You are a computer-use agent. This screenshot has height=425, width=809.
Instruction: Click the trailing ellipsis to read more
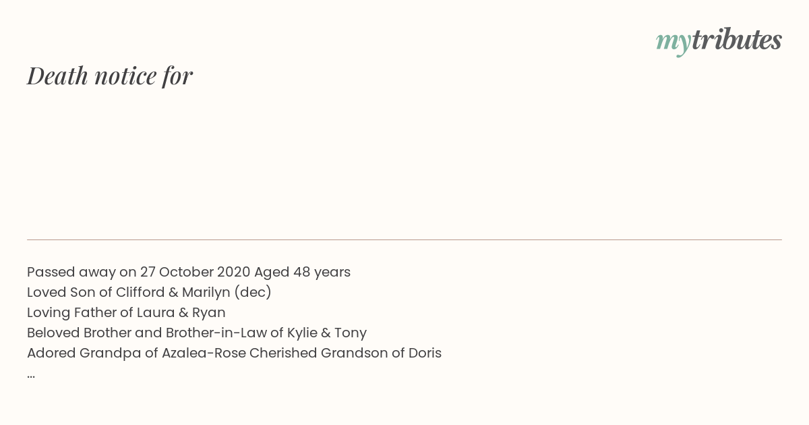(31, 375)
